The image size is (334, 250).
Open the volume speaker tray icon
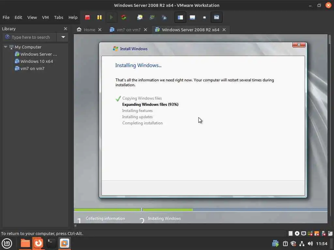(310, 243)
